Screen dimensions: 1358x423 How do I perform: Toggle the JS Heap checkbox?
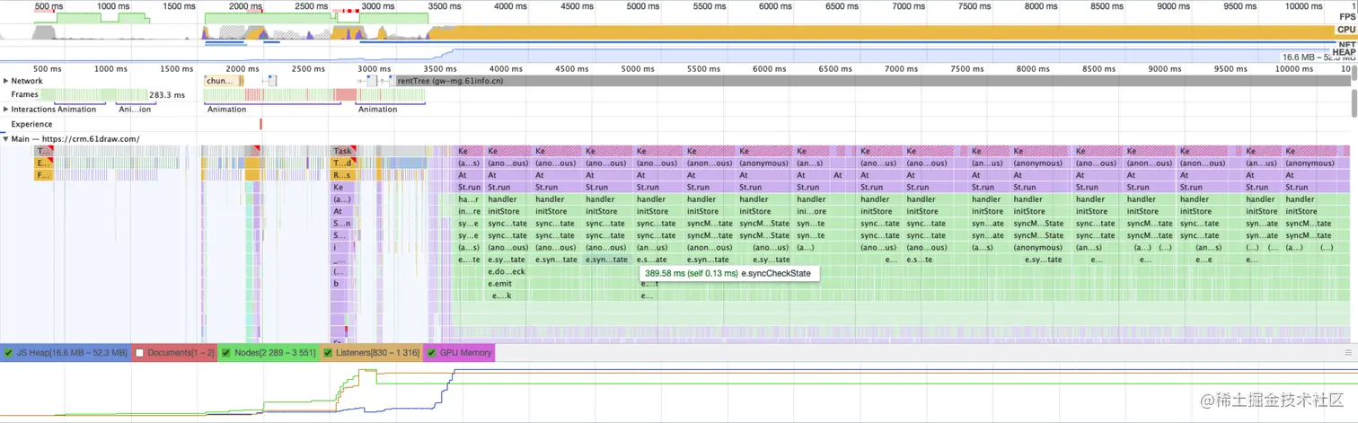tap(8, 353)
